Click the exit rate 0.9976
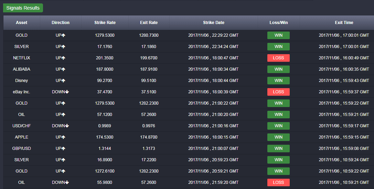The image size is (374, 189). (x=149, y=126)
